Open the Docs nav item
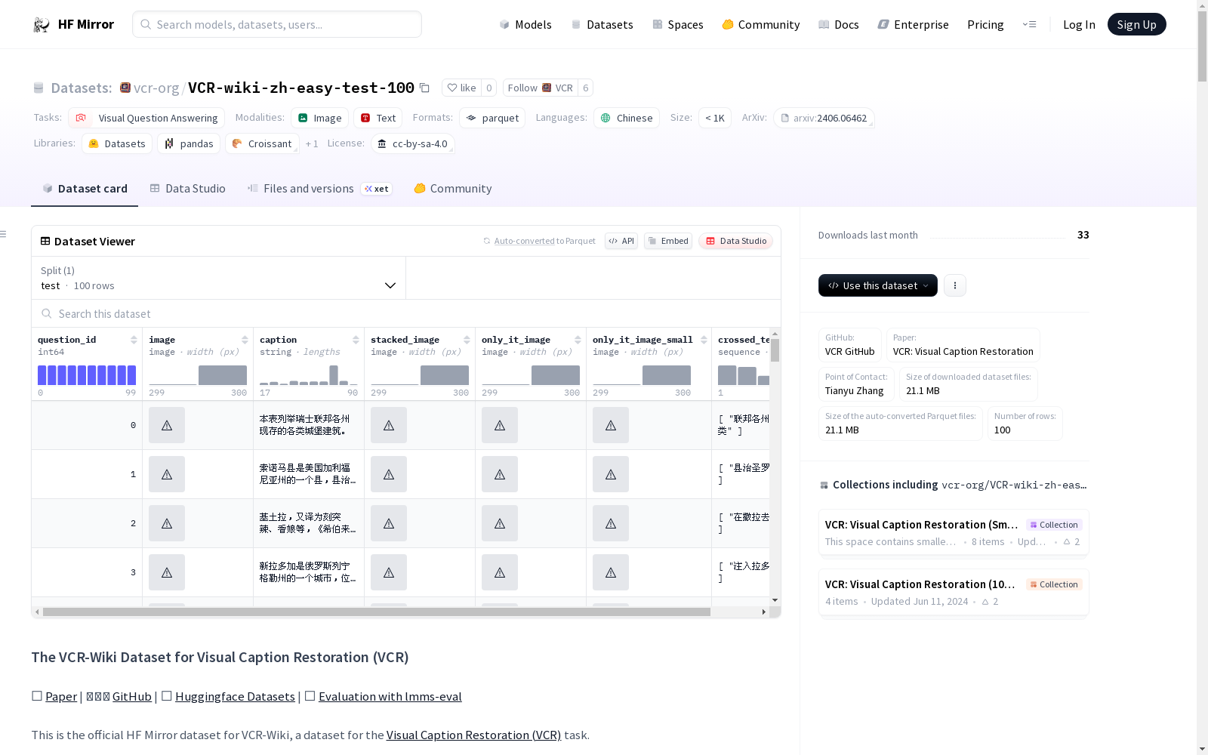Viewport: 1208px width, 755px height. pos(838,24)
